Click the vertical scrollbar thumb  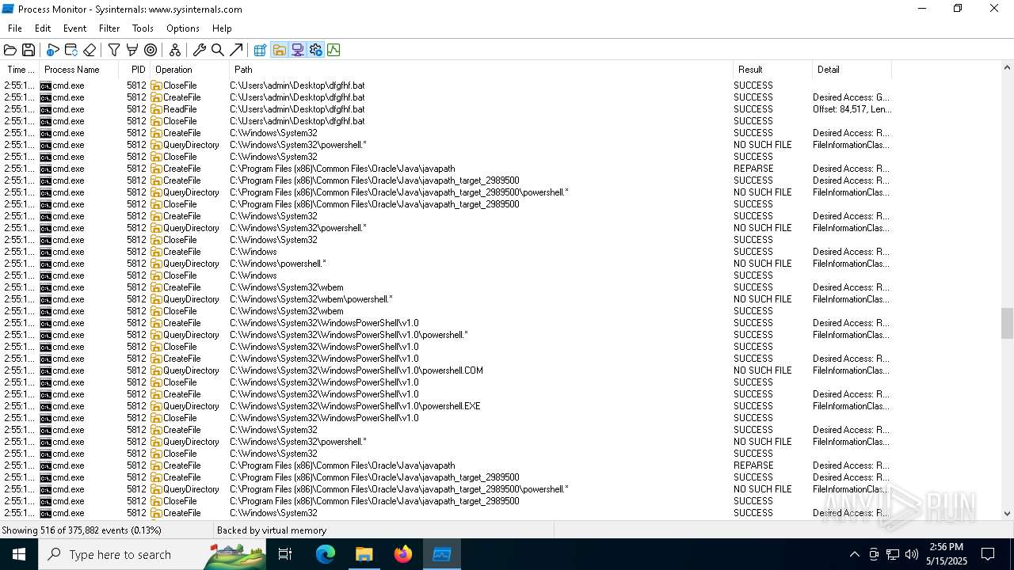click(x=1007, y=323)
